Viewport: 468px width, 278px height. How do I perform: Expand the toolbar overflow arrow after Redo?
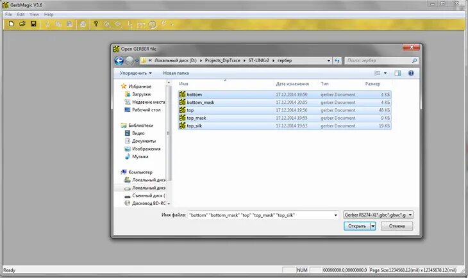point(172,24)
